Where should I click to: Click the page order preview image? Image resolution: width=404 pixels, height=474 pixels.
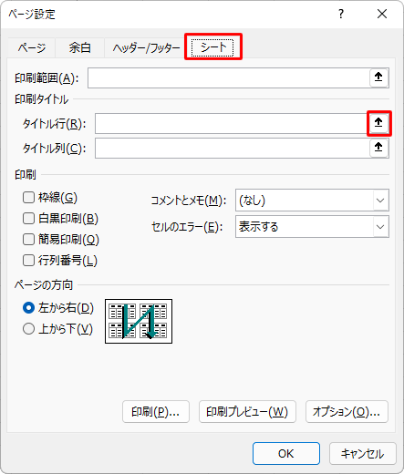pos(139,321)
